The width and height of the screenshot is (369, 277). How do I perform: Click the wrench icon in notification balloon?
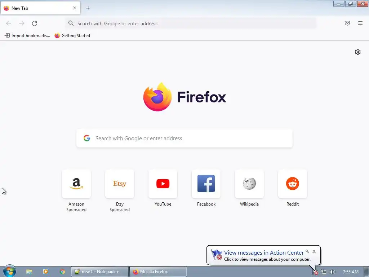[x=307, y=251]
